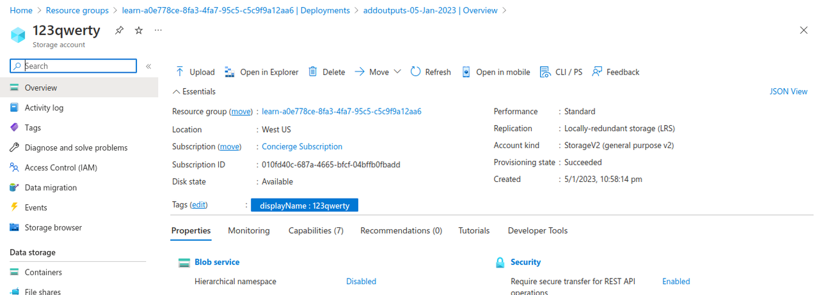Click the Subscription move link
This screenshot has height=295, width=819.
[x=230, y=146]
